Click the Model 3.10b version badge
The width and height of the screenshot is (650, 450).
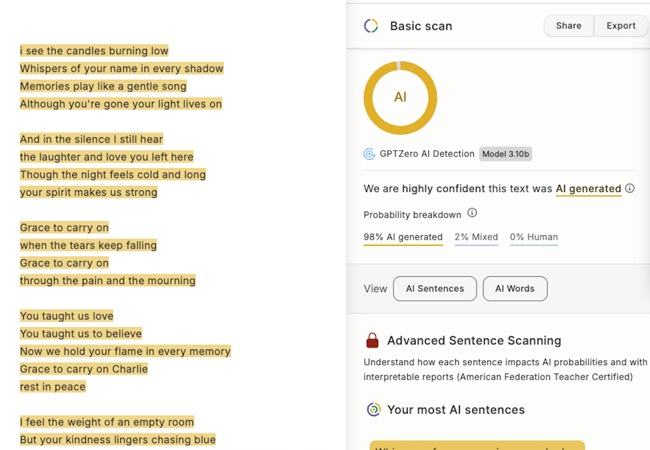click(x=505, y=154)
